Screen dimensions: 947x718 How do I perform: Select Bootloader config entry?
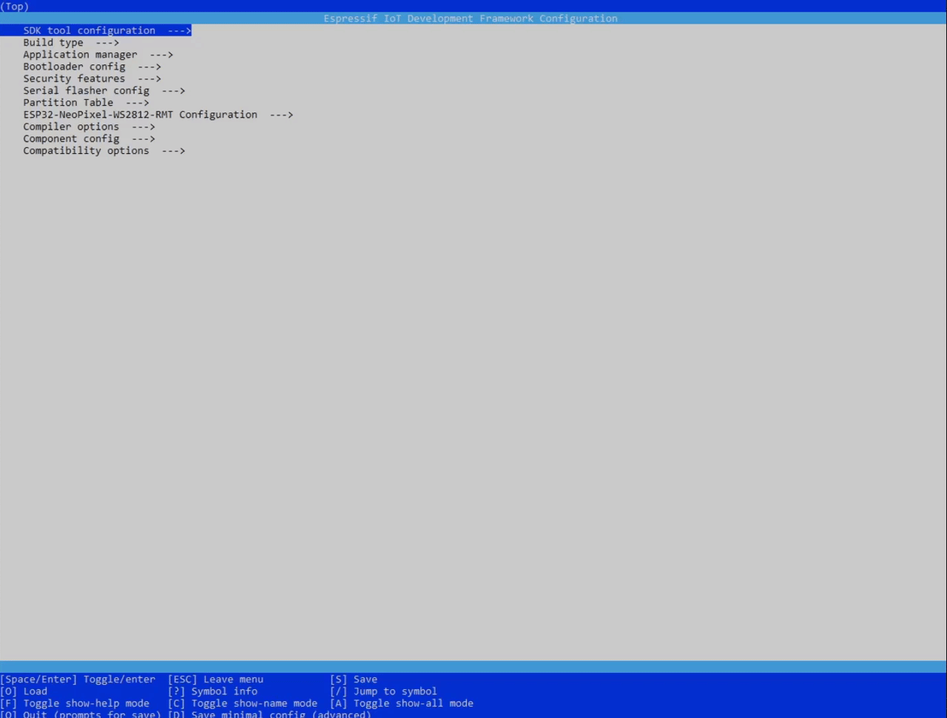click(92, 67)
